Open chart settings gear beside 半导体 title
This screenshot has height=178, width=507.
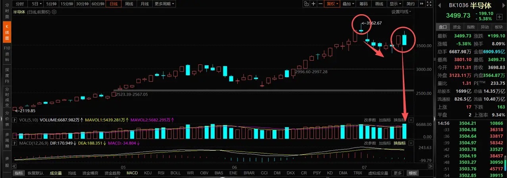(x=54, y=11)
